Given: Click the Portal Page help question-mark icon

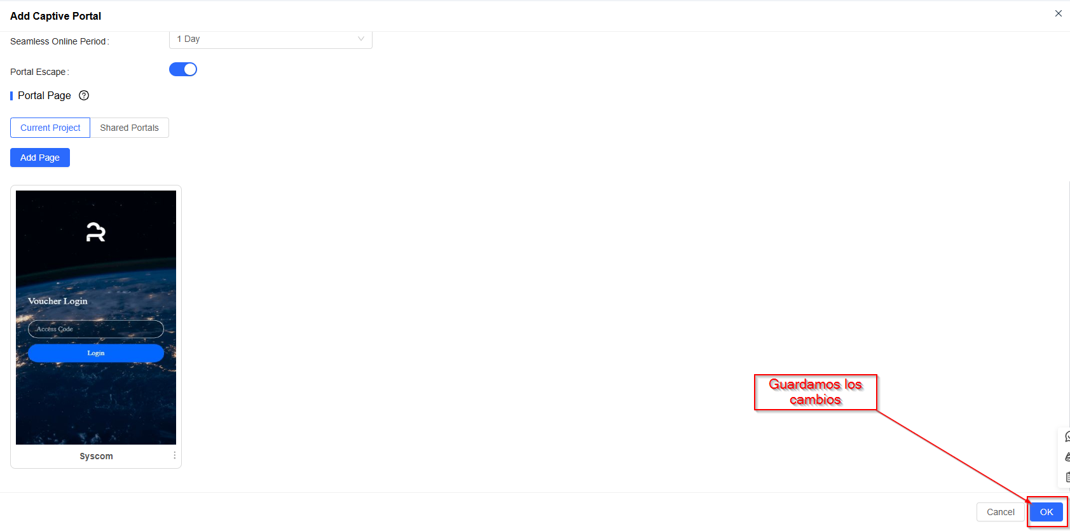Looking at the screenshot, I should [84, 95].
